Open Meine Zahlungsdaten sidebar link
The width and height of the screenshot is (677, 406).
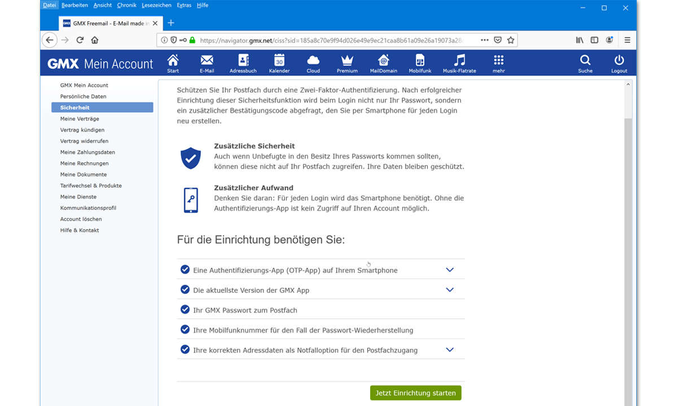point(87,152)
